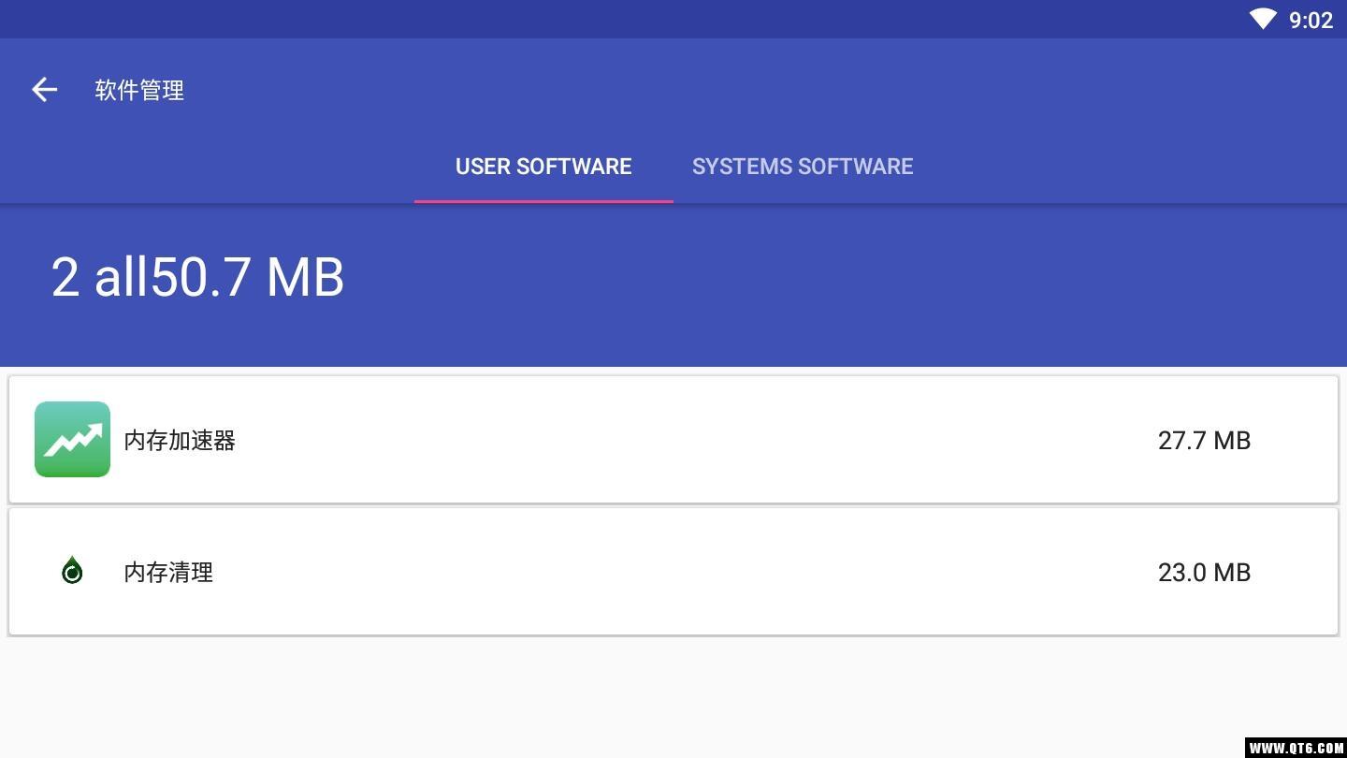The image size is (1347, 758).
Task: Open the SYSTEMS SOFTWARE tab
Action: (x=803, y=167)
